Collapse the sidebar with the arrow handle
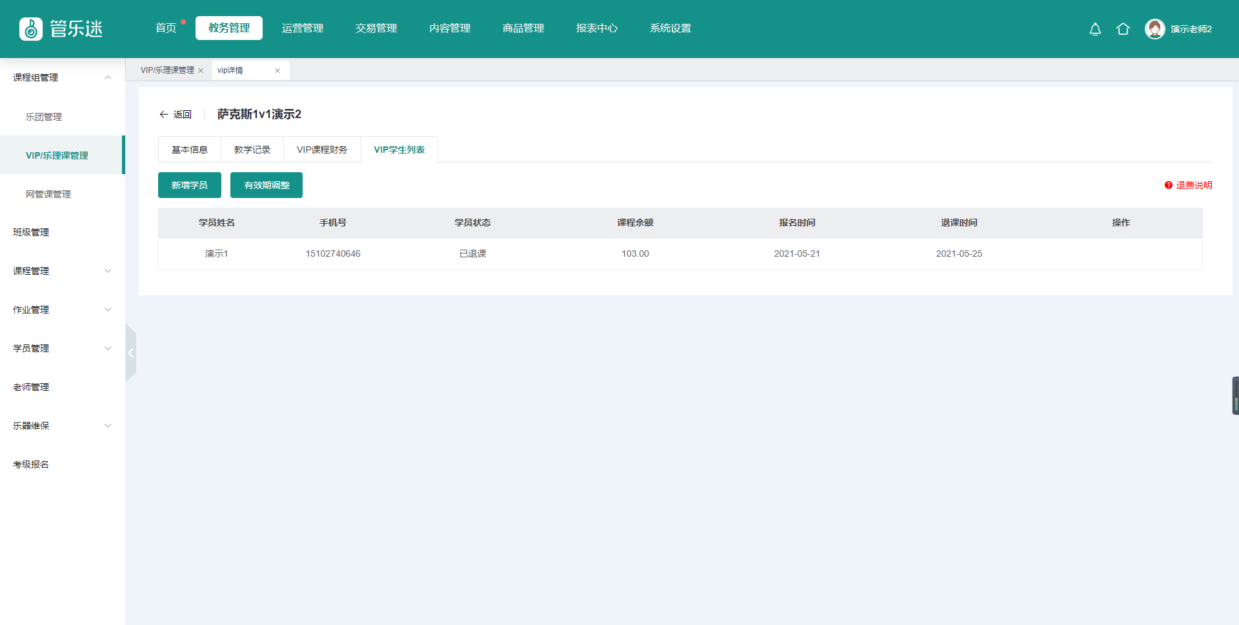The width and height of the screenshot is (1239, 625). pyautogui.click(x=130, y=353)
